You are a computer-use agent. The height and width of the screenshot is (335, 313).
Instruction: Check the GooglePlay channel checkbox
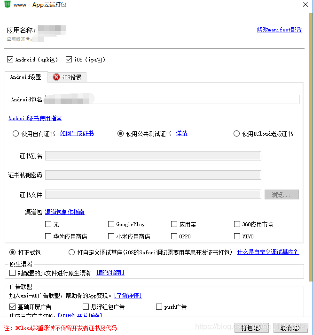(x=111, y=224)
